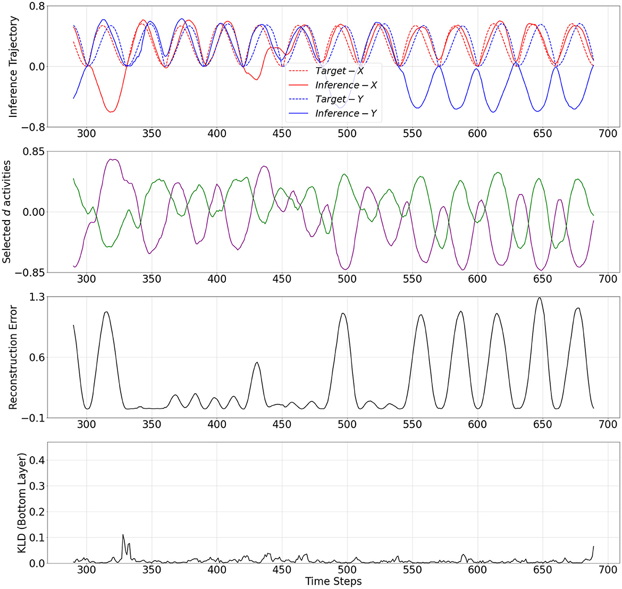The image size is (622, 589).
Task: Click the 0.4 tick on the KLD axis
Action: [37, 460]
